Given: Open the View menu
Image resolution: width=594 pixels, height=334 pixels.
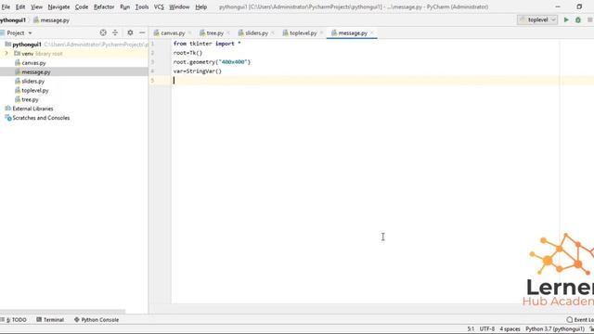Looking at the screenshot, I should click(36, 6).
